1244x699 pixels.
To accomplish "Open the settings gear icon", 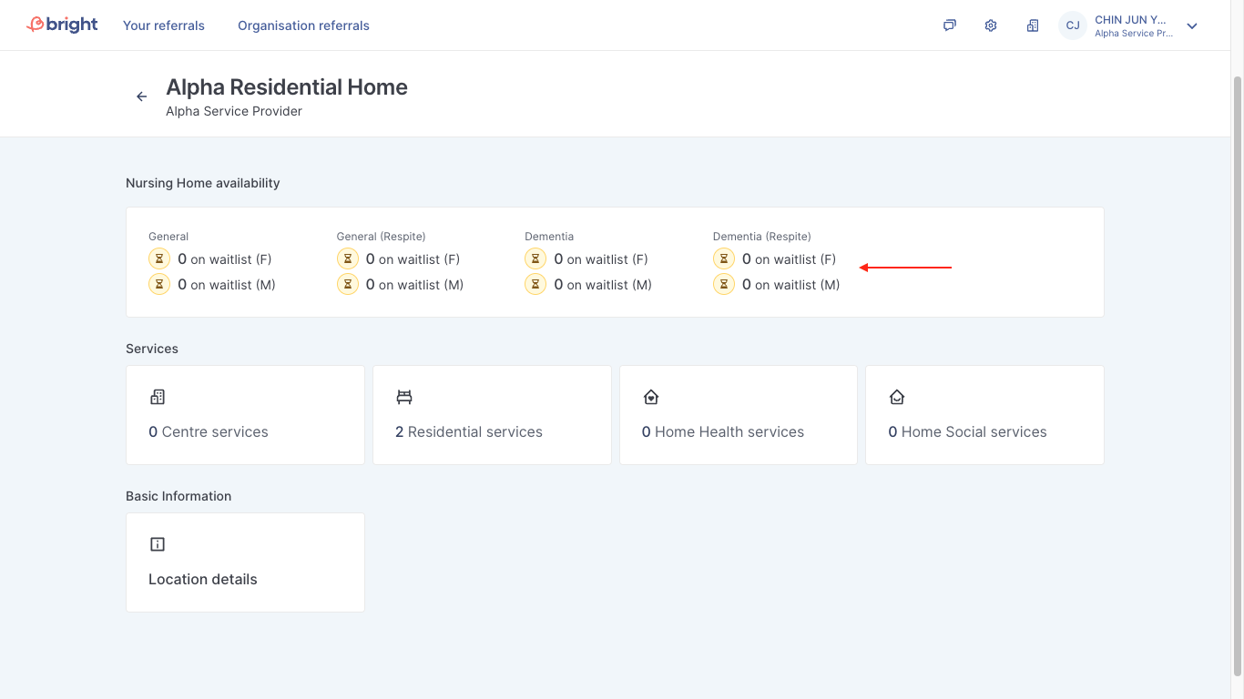I will click(x=991, y=25).
